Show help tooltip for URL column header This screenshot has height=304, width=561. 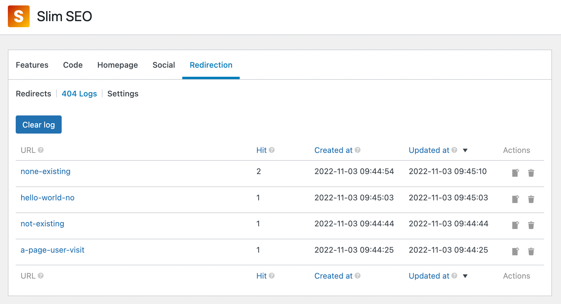coord(41,150)
